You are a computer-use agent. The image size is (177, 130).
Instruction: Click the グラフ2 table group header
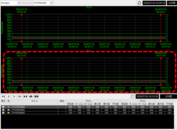tap(147, 101)
